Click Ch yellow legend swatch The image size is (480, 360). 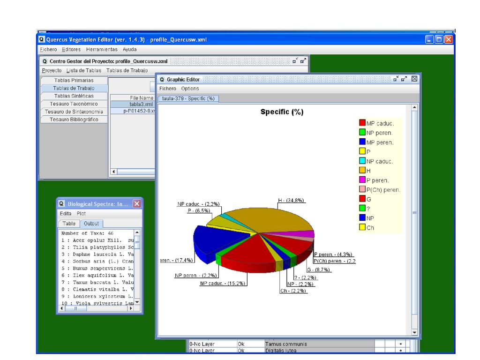click(362, 227)
